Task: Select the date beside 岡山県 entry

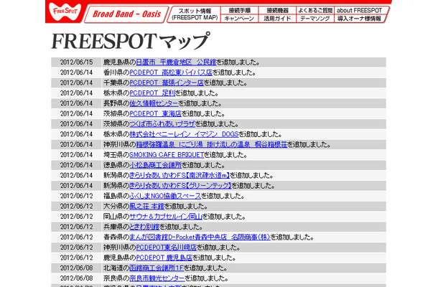Action: pyautogui.click(x=76, y=217)
